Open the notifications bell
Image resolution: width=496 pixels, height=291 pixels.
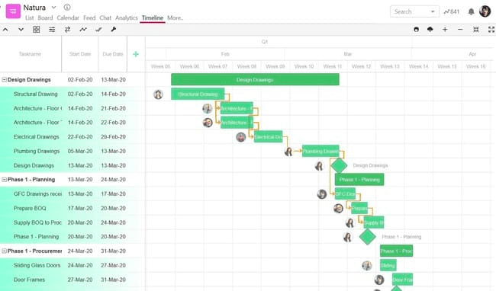[x=471, y=11]
